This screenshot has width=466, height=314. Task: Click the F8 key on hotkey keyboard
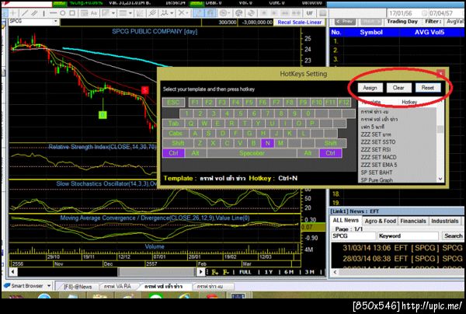[290, 103]
